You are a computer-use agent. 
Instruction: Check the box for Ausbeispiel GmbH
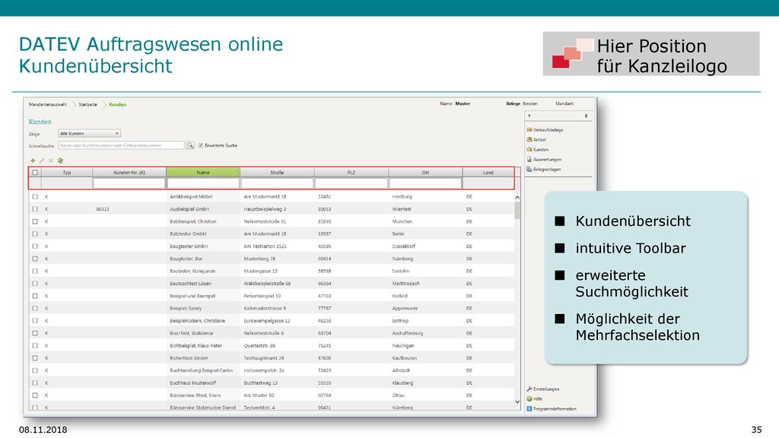(35, 209)
